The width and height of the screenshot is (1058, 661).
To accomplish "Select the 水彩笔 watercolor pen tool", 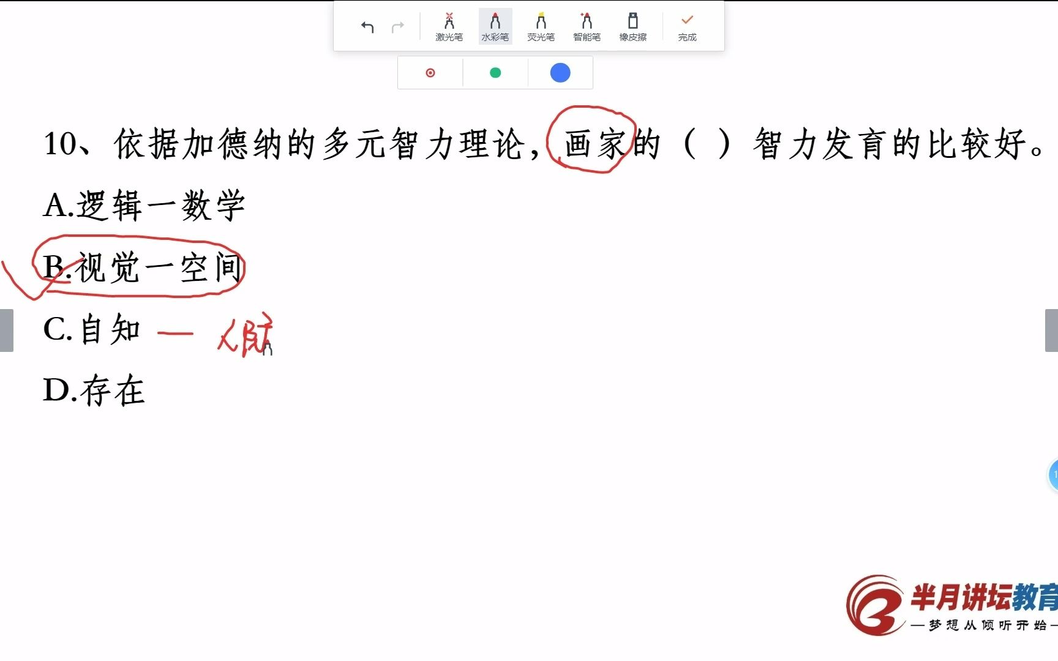I will (495, 27).
